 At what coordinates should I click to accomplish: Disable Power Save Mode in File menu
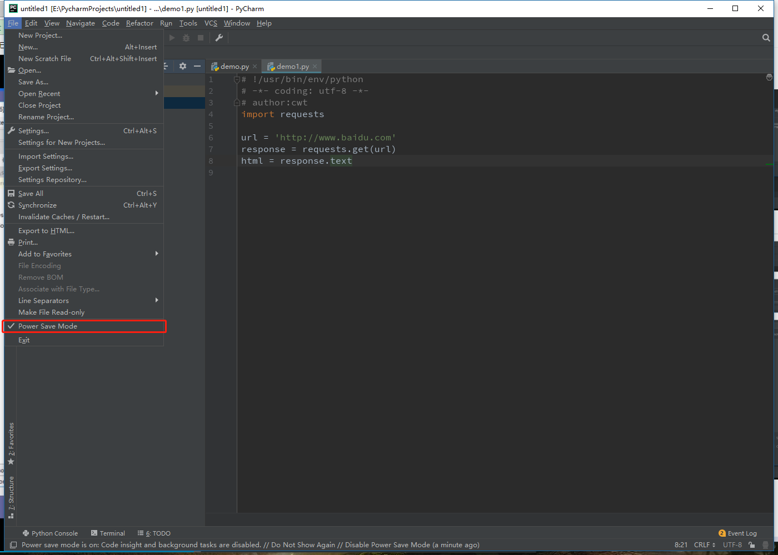pos(48,326)
